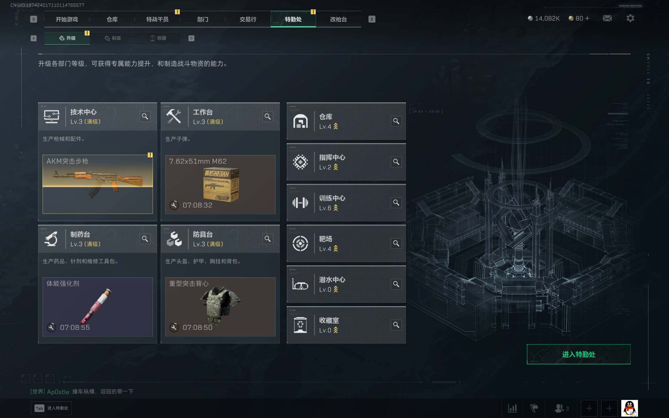The height and width of the screenshot is (418, 669).
Task: Click the magnifier on 工作台 panel
Action: pos(268,116)
